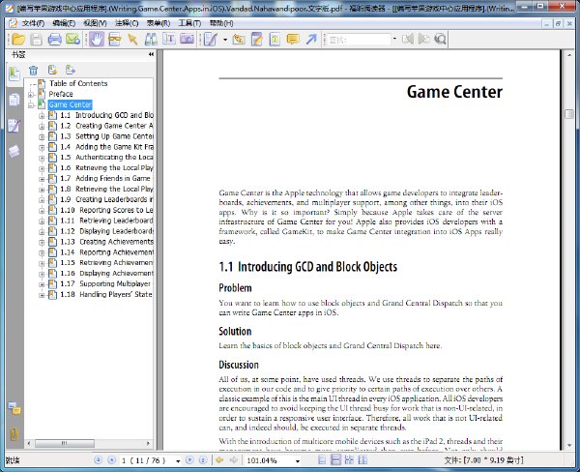Expand 1.1 Introducing GCD bookmark node

click(x=42, y=115)
